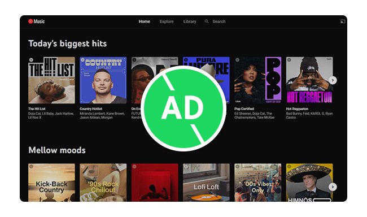Click the Search field text
The width and height of the screenshot is (367, 217).
coord(219,21)
